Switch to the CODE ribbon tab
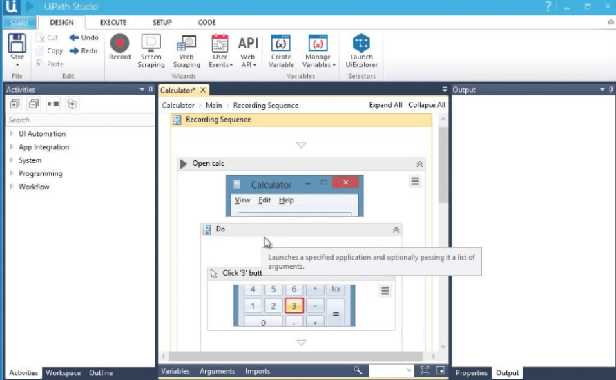 click(x=206, y=22)
